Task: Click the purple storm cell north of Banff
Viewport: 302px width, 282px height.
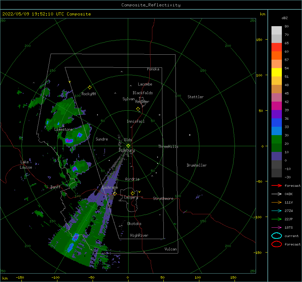Action: coord(74,169)
